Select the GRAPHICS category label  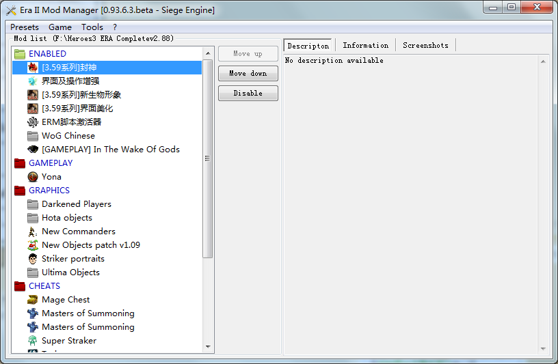(49, 191)
